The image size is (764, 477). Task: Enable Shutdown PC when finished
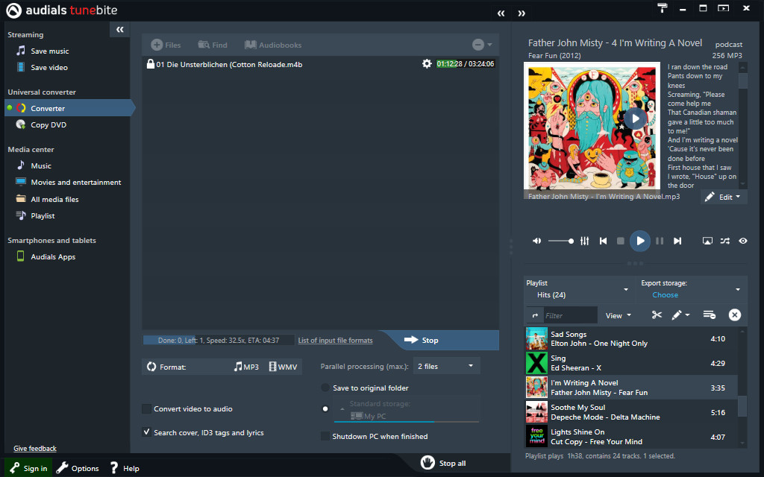pos(325,436)
